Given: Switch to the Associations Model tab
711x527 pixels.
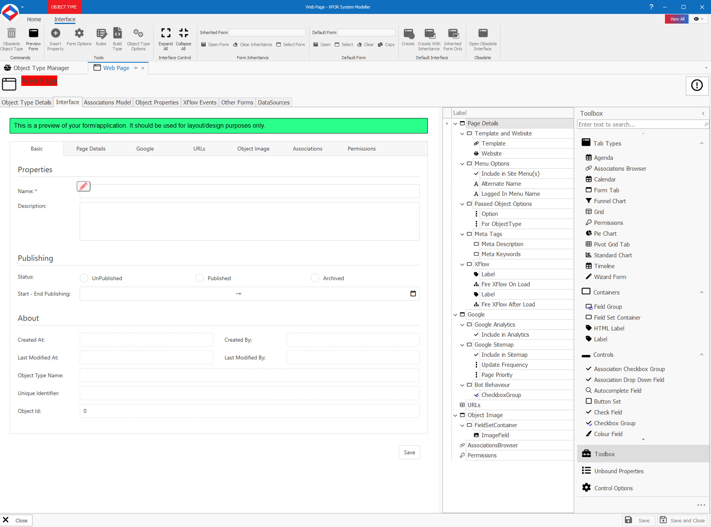Looking at the screenshot, I should point(107,102).
